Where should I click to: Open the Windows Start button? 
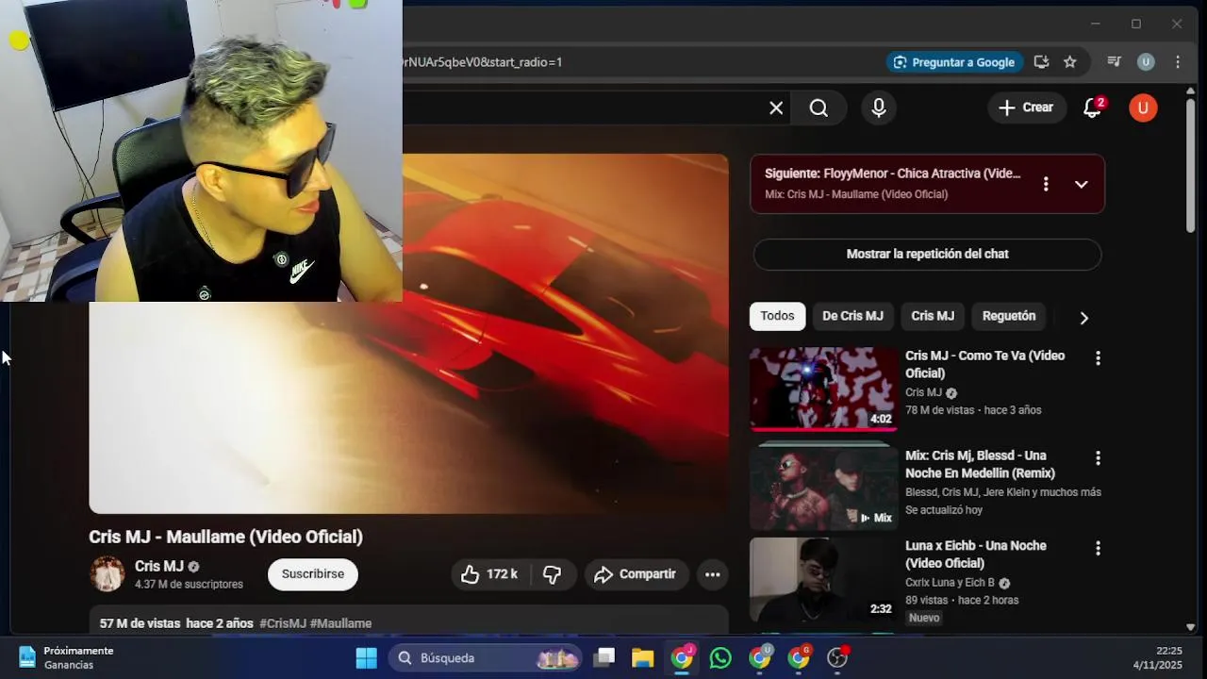366,657
